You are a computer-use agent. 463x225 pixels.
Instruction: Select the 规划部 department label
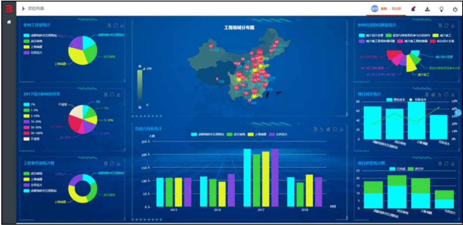396,9
